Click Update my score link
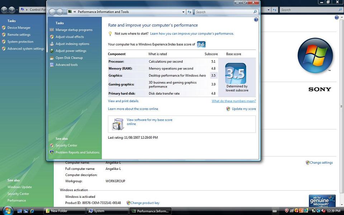 coord(244,109)
